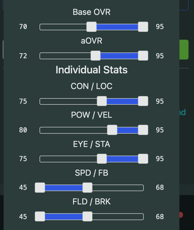Screen dimensions: 194x230
Task: Select the CON / LOC maximum handle
Action: point(143,101)
